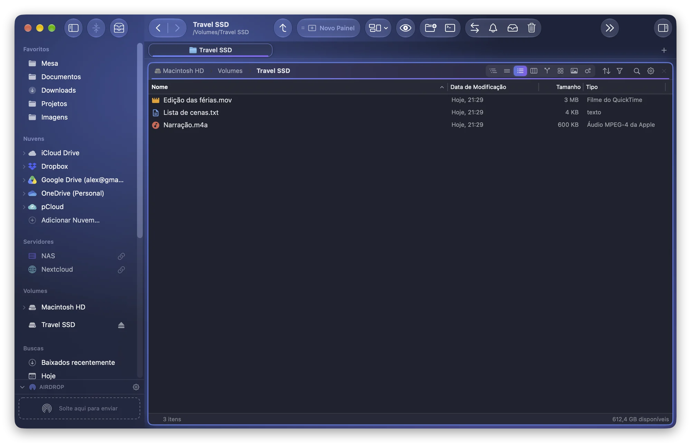Image resolution: width=691 pixels, height=443 pixels.
Task: Click the trash icon in toolbar
Action: [531, 28]
